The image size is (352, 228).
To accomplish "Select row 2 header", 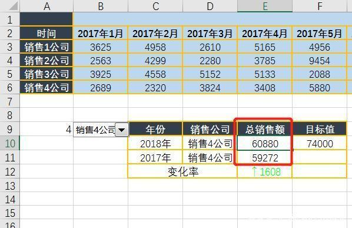I will (9, 33).
